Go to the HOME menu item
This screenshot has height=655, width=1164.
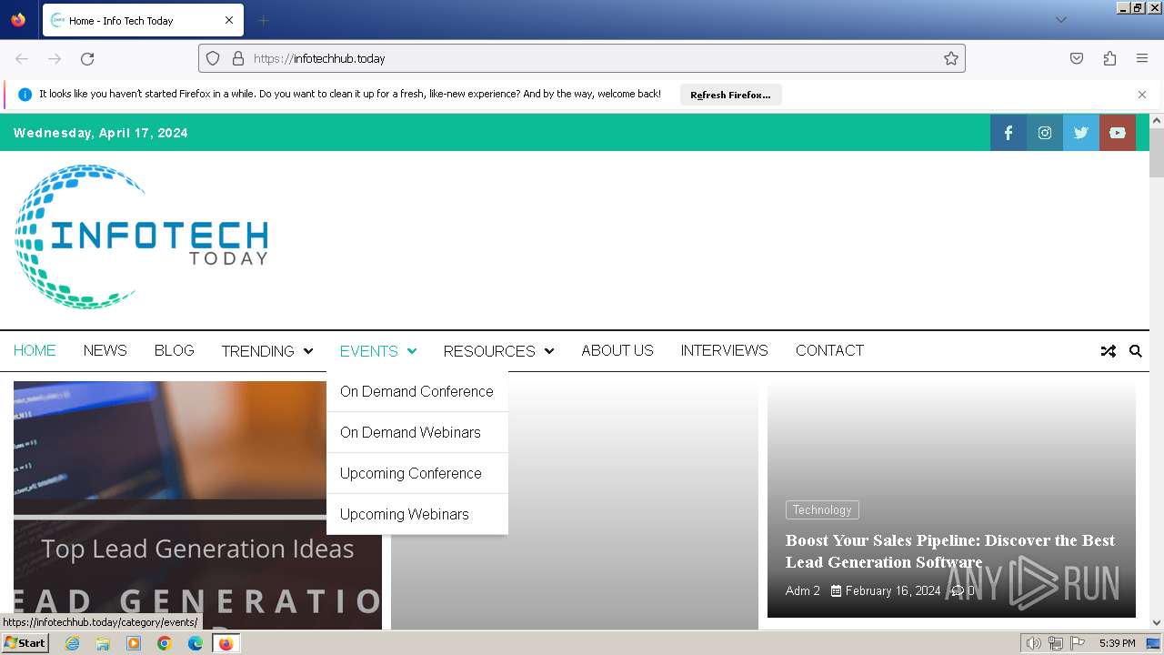(35, 350)
